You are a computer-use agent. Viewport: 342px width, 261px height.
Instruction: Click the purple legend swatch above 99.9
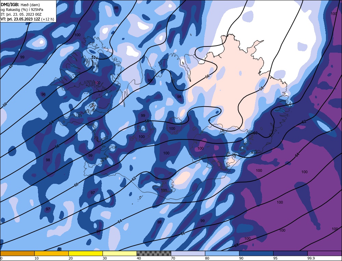(x=325, y=253)
